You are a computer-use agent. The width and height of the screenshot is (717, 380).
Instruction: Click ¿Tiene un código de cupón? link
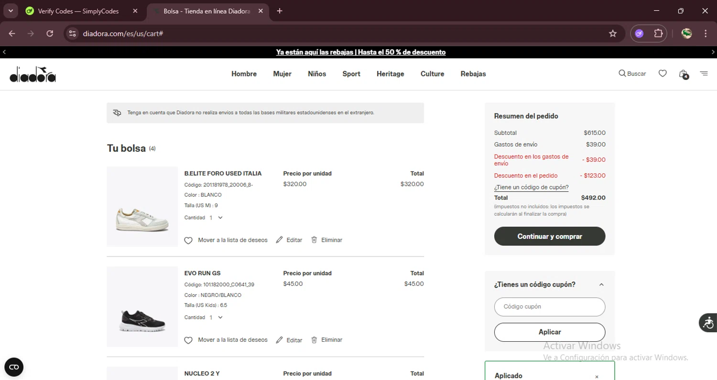point(531,188)
